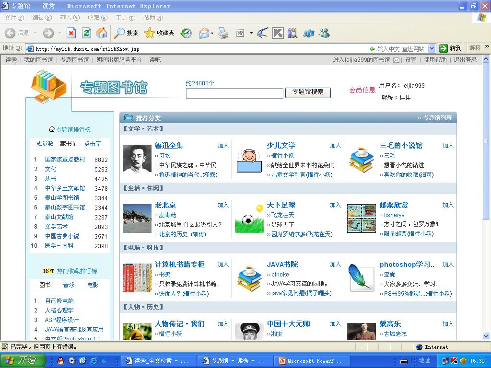491x368 pixels.
Task: Click the folder icon next to 推荐分类
Action: (x=129, y=117)
